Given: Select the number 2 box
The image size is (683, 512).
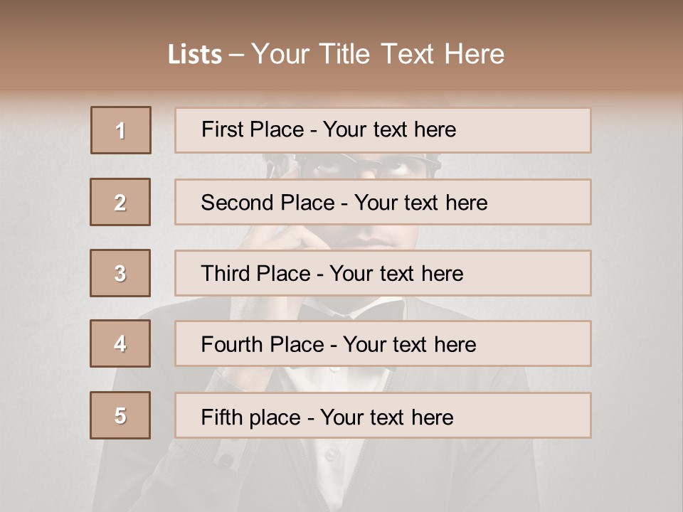Looking at the screenshot, I should [120, 202].
